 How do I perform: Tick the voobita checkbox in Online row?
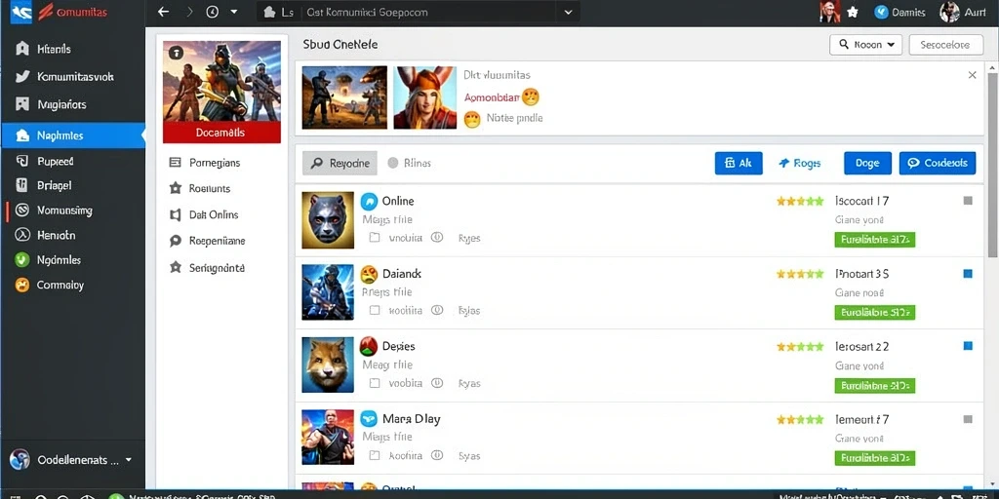point(375,238)
